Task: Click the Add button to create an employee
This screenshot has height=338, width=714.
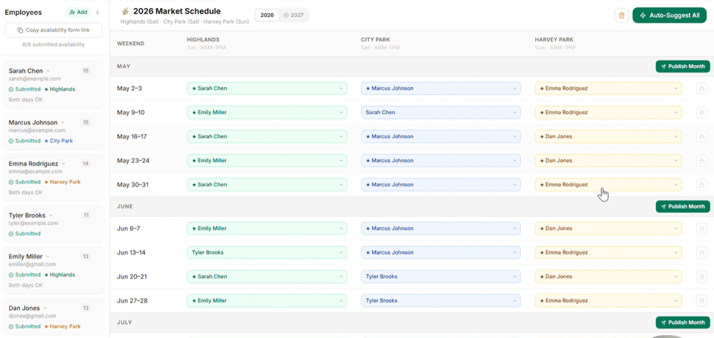Action: [x=78, y=12]
